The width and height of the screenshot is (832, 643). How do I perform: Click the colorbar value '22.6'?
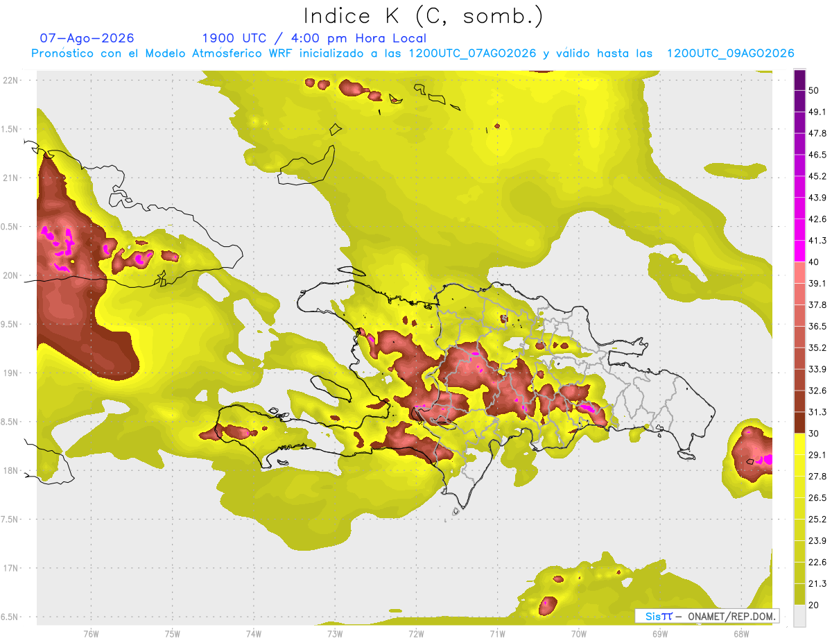(817, 562)
